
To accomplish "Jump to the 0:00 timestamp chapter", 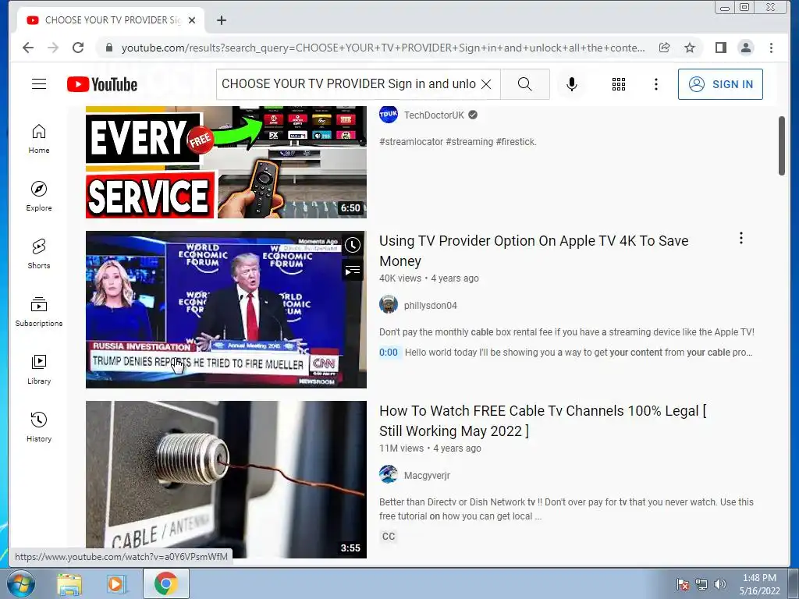I will (389, 352).
